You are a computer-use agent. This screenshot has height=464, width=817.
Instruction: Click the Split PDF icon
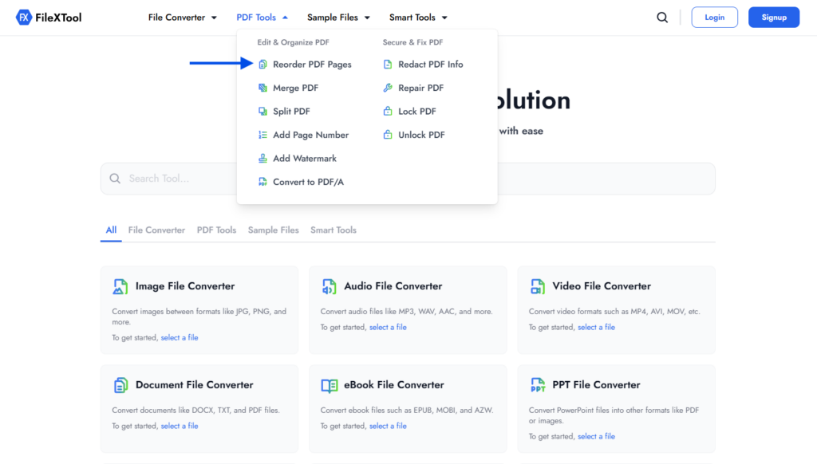[263, 112]
